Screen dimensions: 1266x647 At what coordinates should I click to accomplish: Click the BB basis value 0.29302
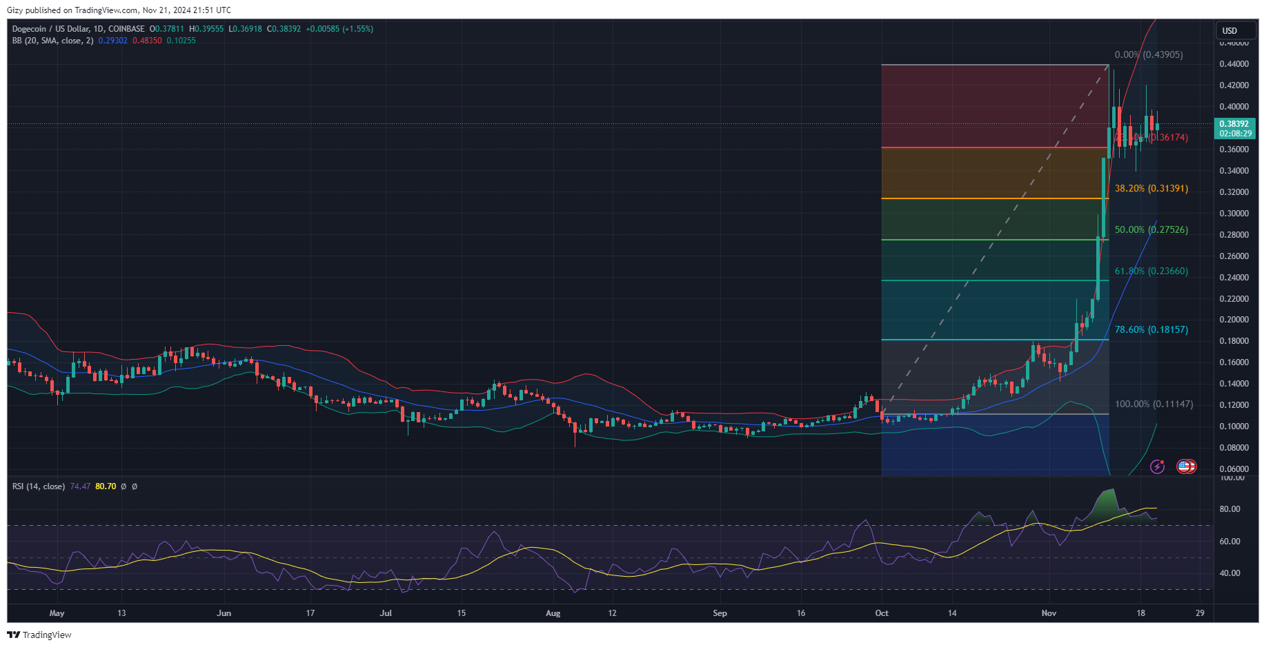coord(113,41)
